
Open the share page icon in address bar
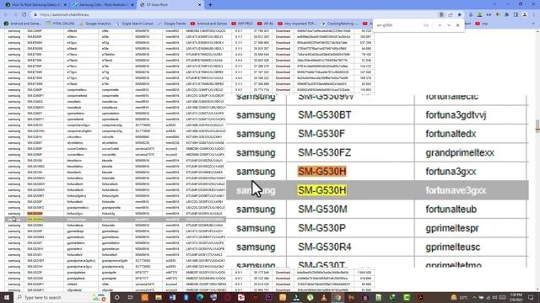(x=451, y=15)
